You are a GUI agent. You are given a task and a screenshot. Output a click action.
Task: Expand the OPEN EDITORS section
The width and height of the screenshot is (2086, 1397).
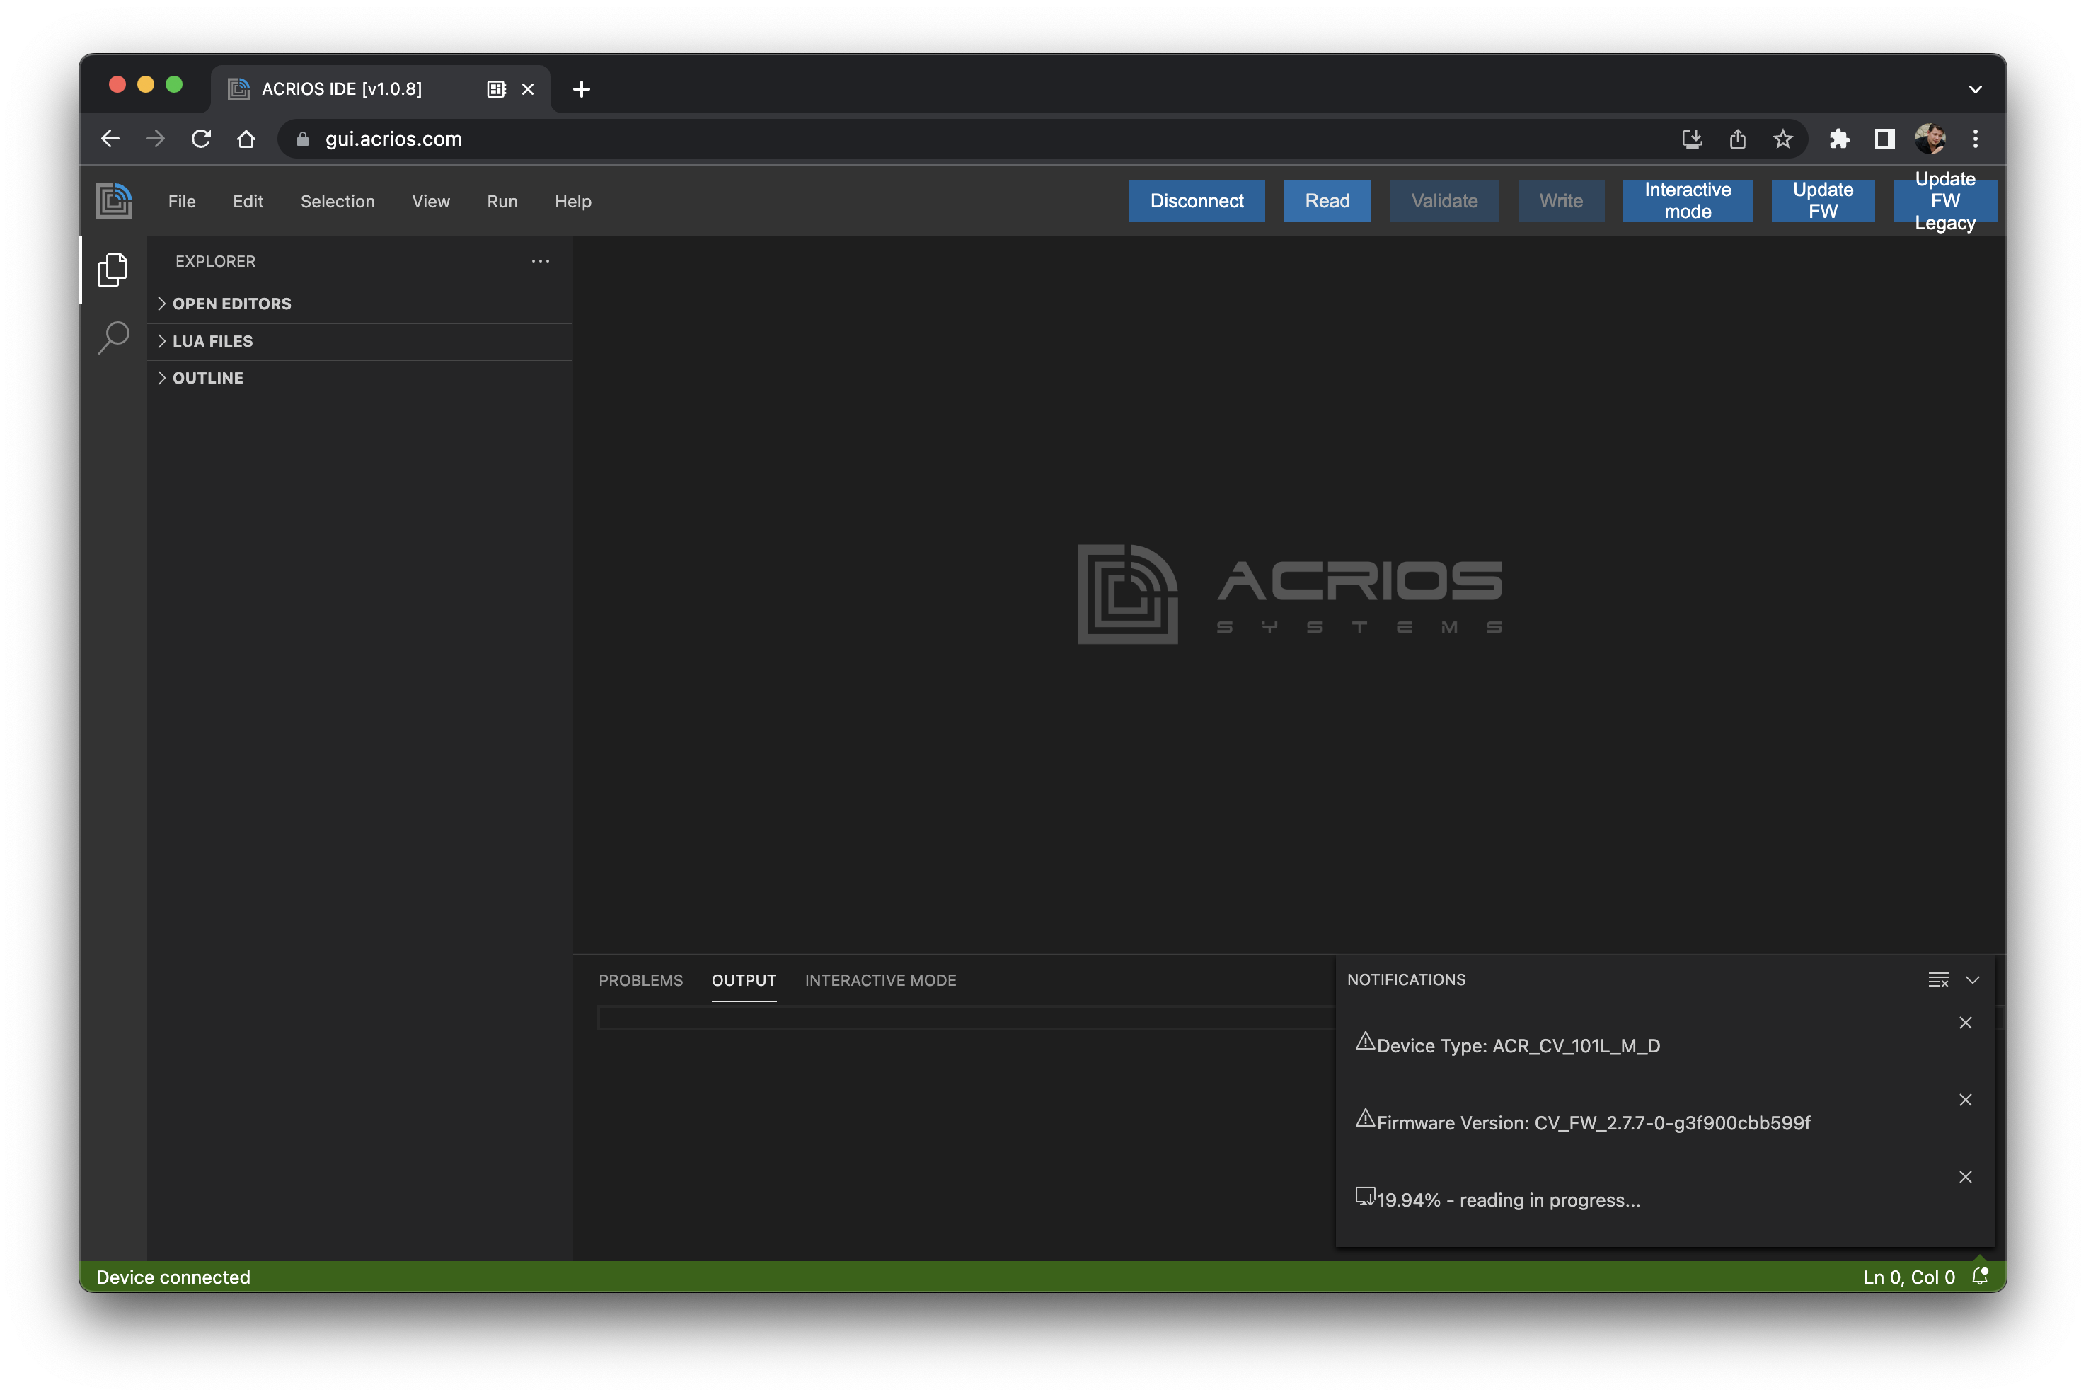[x=359, y=304]
